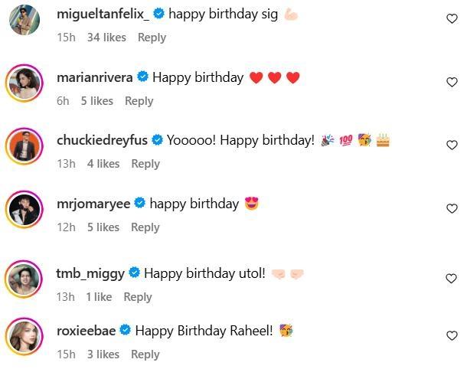This screenshot has width=467, height=369.
Task: Like mrjomaryee's happy birthday comment
Action: click(452, 208)
